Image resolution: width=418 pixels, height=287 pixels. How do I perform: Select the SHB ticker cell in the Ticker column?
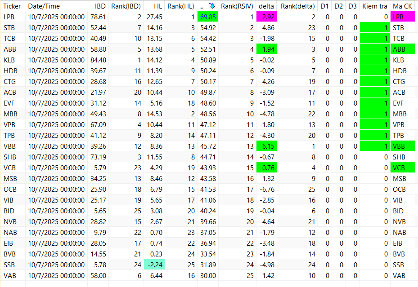[x=13, y=157]
